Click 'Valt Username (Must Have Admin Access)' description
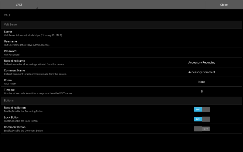243x152 pixels. coord(27,45)
